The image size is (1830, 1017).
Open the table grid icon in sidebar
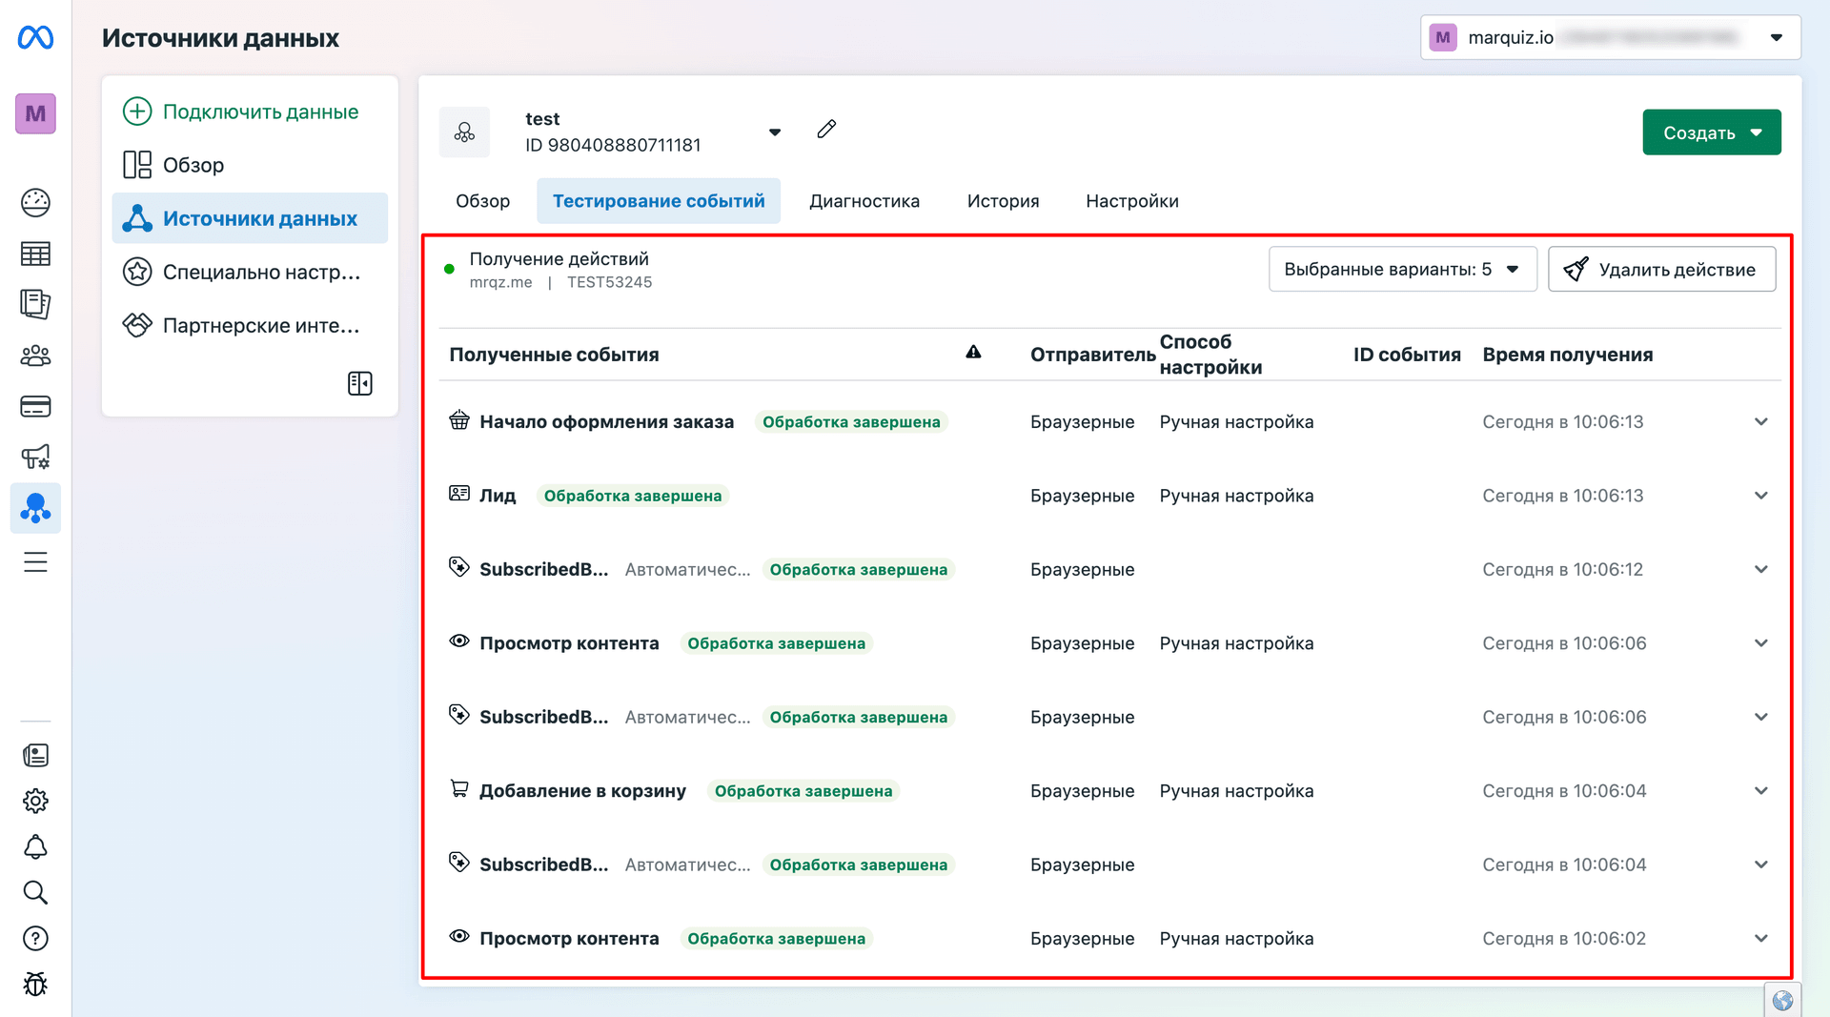pos(35,254)
